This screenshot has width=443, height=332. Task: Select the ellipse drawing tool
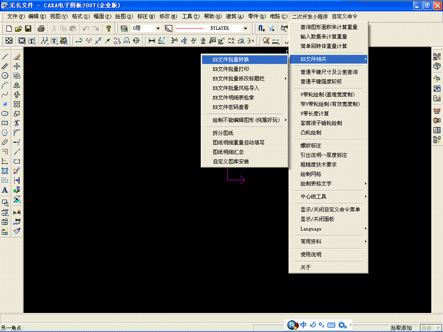click(5, 114)
